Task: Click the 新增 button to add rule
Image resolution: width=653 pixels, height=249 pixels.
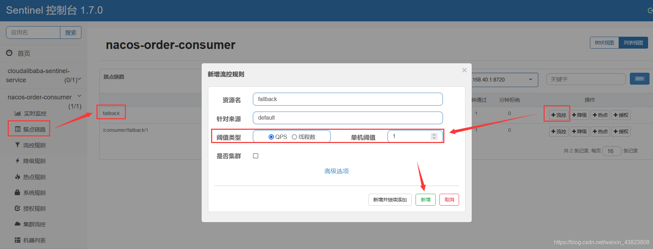Action: [x=425, y=200]
